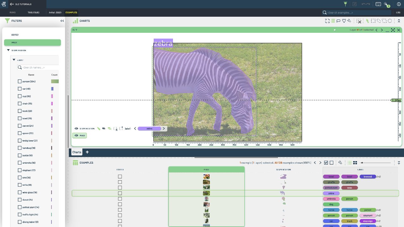Toggle segmentation visibility eye icon
404x227 pixels.
pyautogui.click(x=76, y=129)
